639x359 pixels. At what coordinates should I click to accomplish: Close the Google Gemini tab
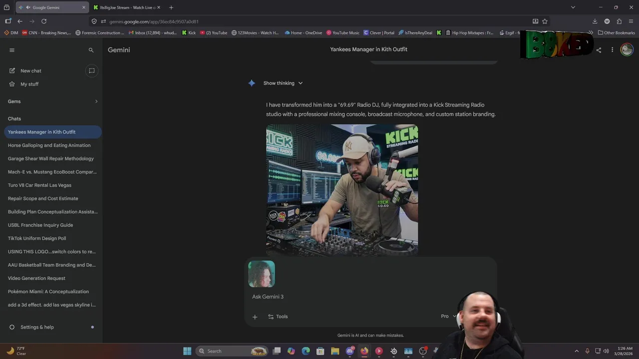(x=83, y=7)
